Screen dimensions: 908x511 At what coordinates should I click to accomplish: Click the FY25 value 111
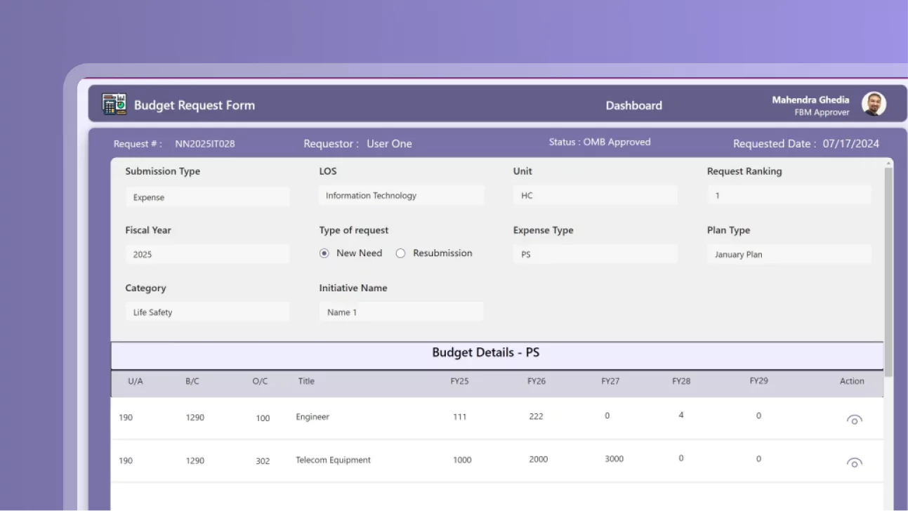tap(460, 417)
